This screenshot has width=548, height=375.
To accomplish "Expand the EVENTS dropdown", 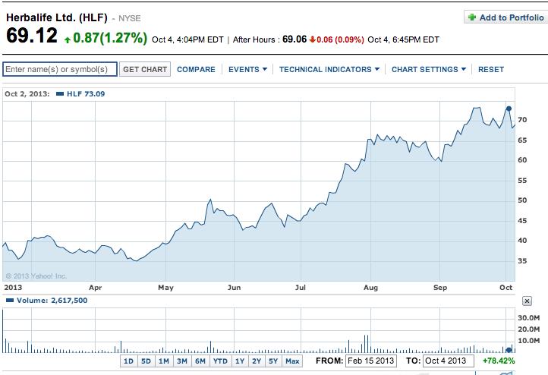I will click(x=247, y=70).
